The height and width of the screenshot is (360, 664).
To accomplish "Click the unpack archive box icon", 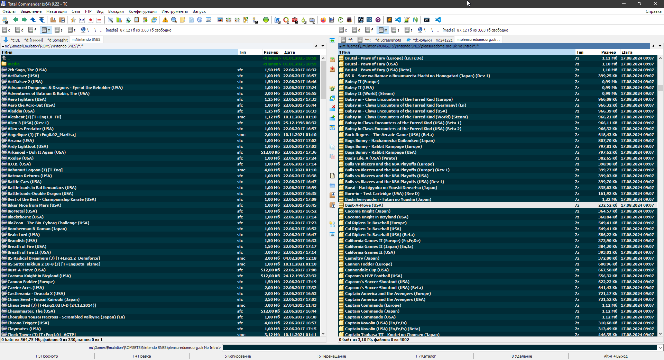I will pos(62,20).
